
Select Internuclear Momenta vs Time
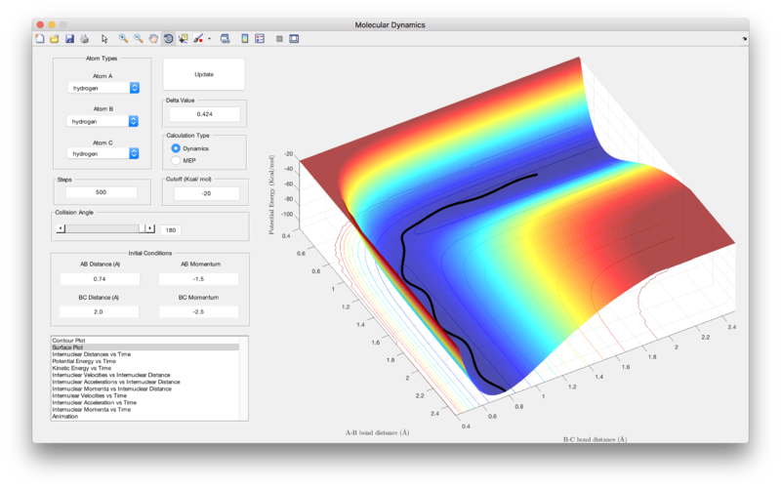click(144, 409)
